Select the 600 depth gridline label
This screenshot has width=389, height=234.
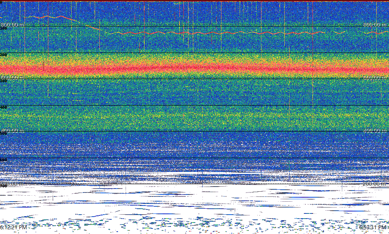coord(4,160)
